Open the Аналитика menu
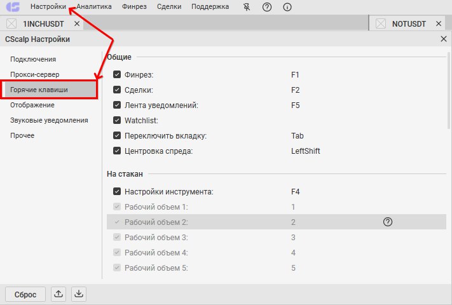The width and height of the screenshot is (452, 305). pyautogui.click(x=94, y=6)
